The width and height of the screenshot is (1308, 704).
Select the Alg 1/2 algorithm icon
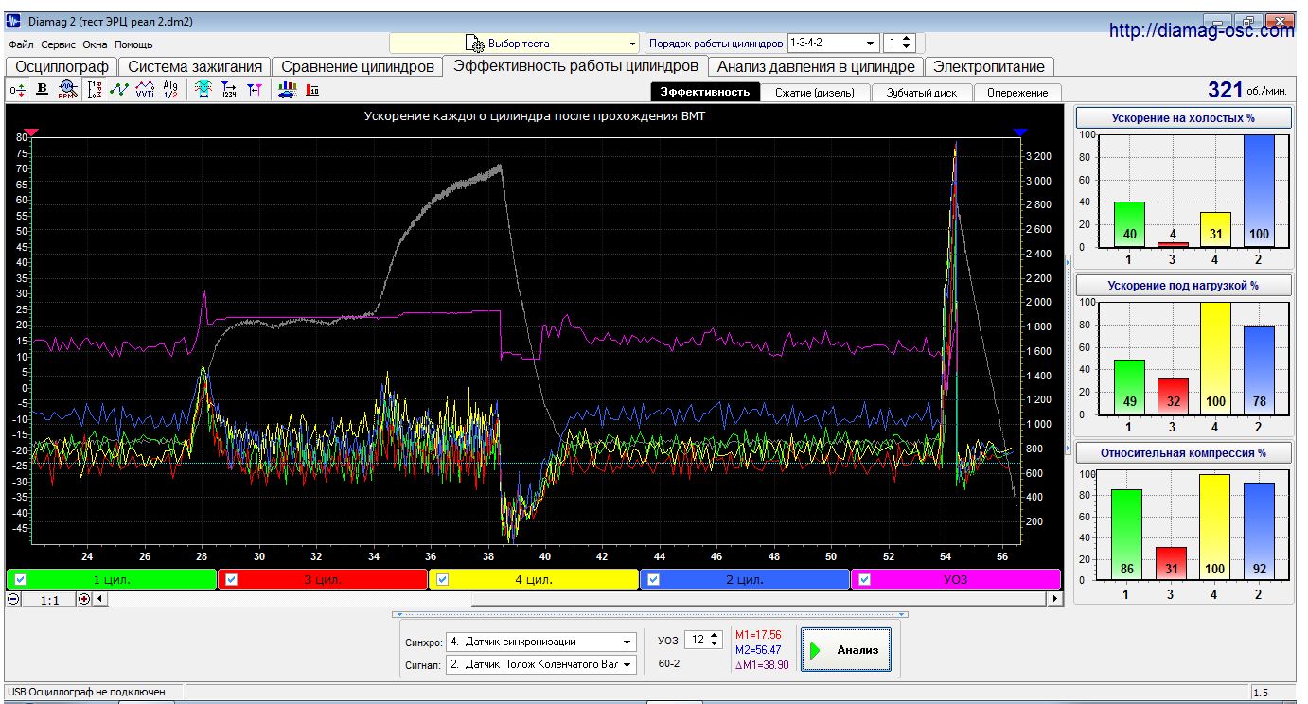point(170,89)
